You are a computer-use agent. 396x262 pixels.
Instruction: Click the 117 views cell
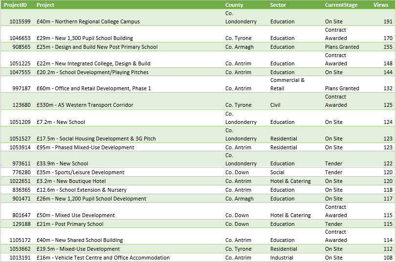tap(388, 199)
